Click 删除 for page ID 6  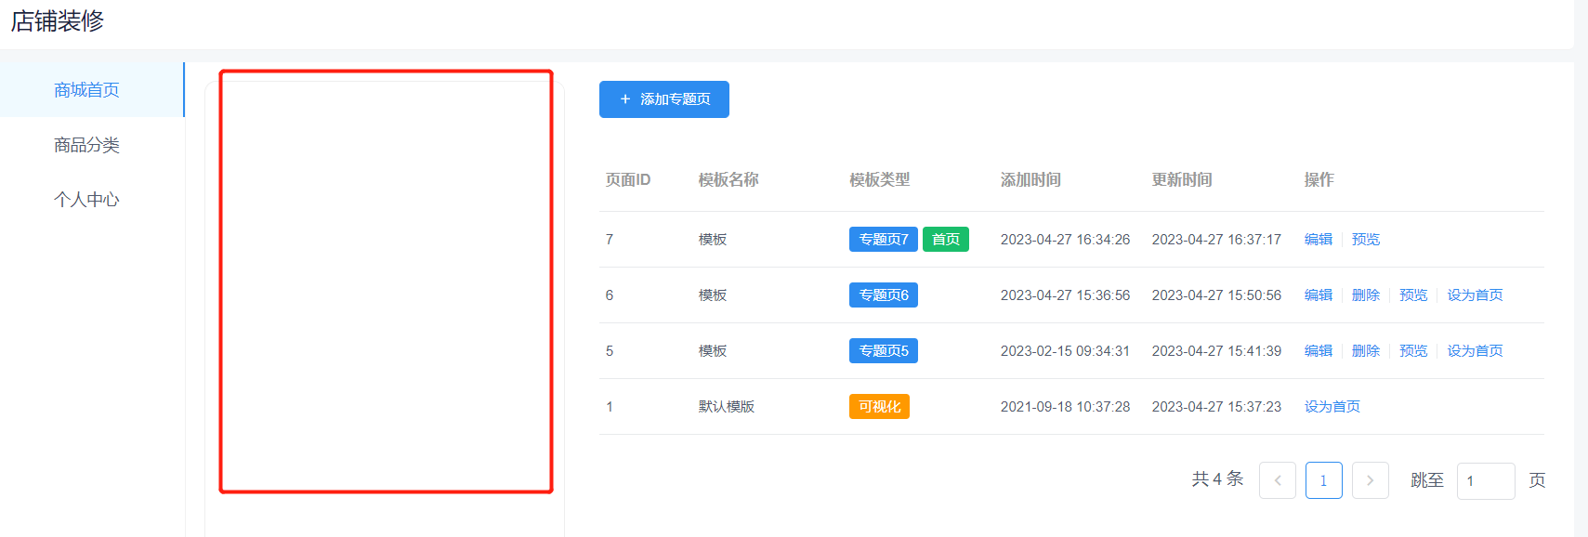[x=1366, y=295]
